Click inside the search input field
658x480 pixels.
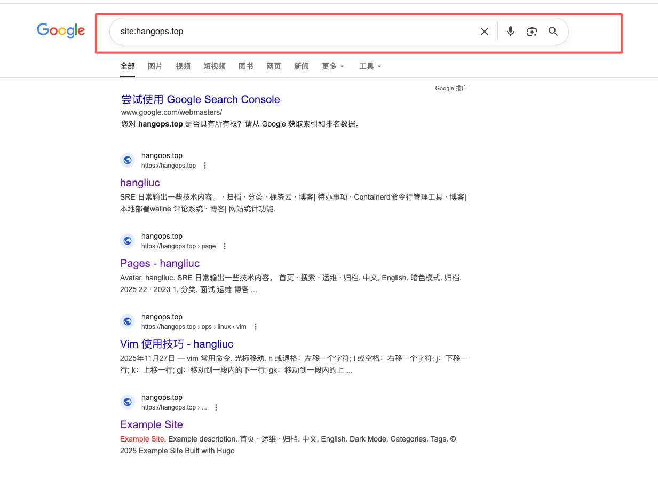point(294,32)
